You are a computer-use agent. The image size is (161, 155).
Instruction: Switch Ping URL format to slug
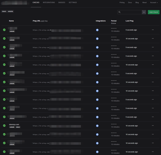(46, 21)
